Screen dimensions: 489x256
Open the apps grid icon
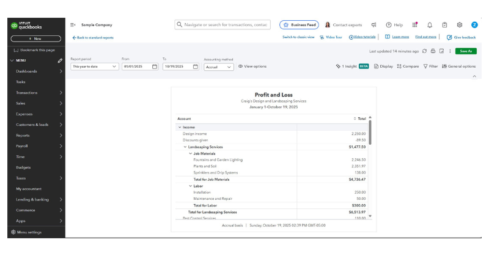(415, 25)
